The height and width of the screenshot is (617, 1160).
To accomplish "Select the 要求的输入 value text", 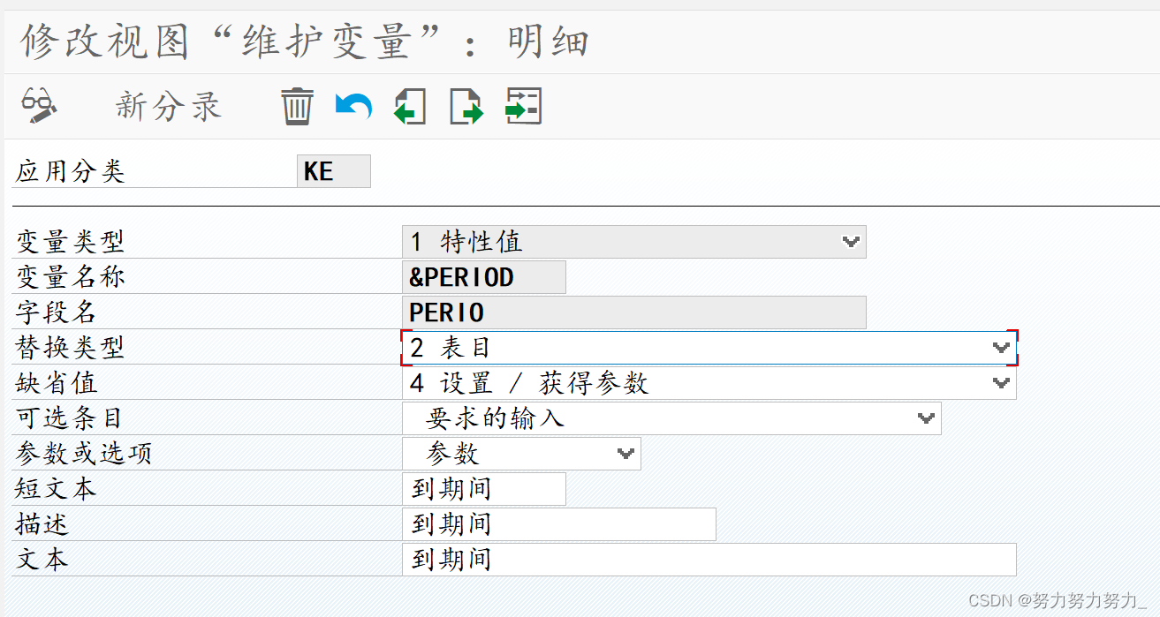I will click(497, 418).
